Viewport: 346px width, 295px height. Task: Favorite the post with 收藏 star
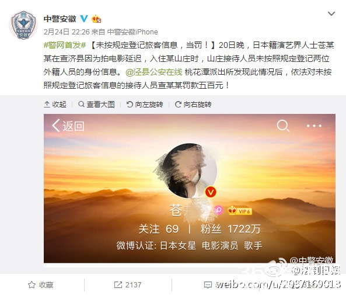(41, 285)
